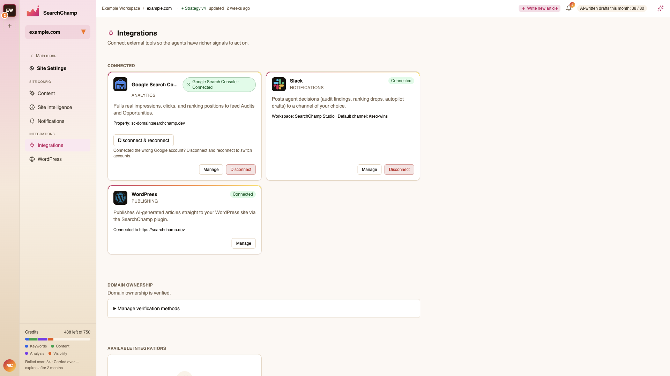Click the WordPress logo in integration card

coord(120,198)
